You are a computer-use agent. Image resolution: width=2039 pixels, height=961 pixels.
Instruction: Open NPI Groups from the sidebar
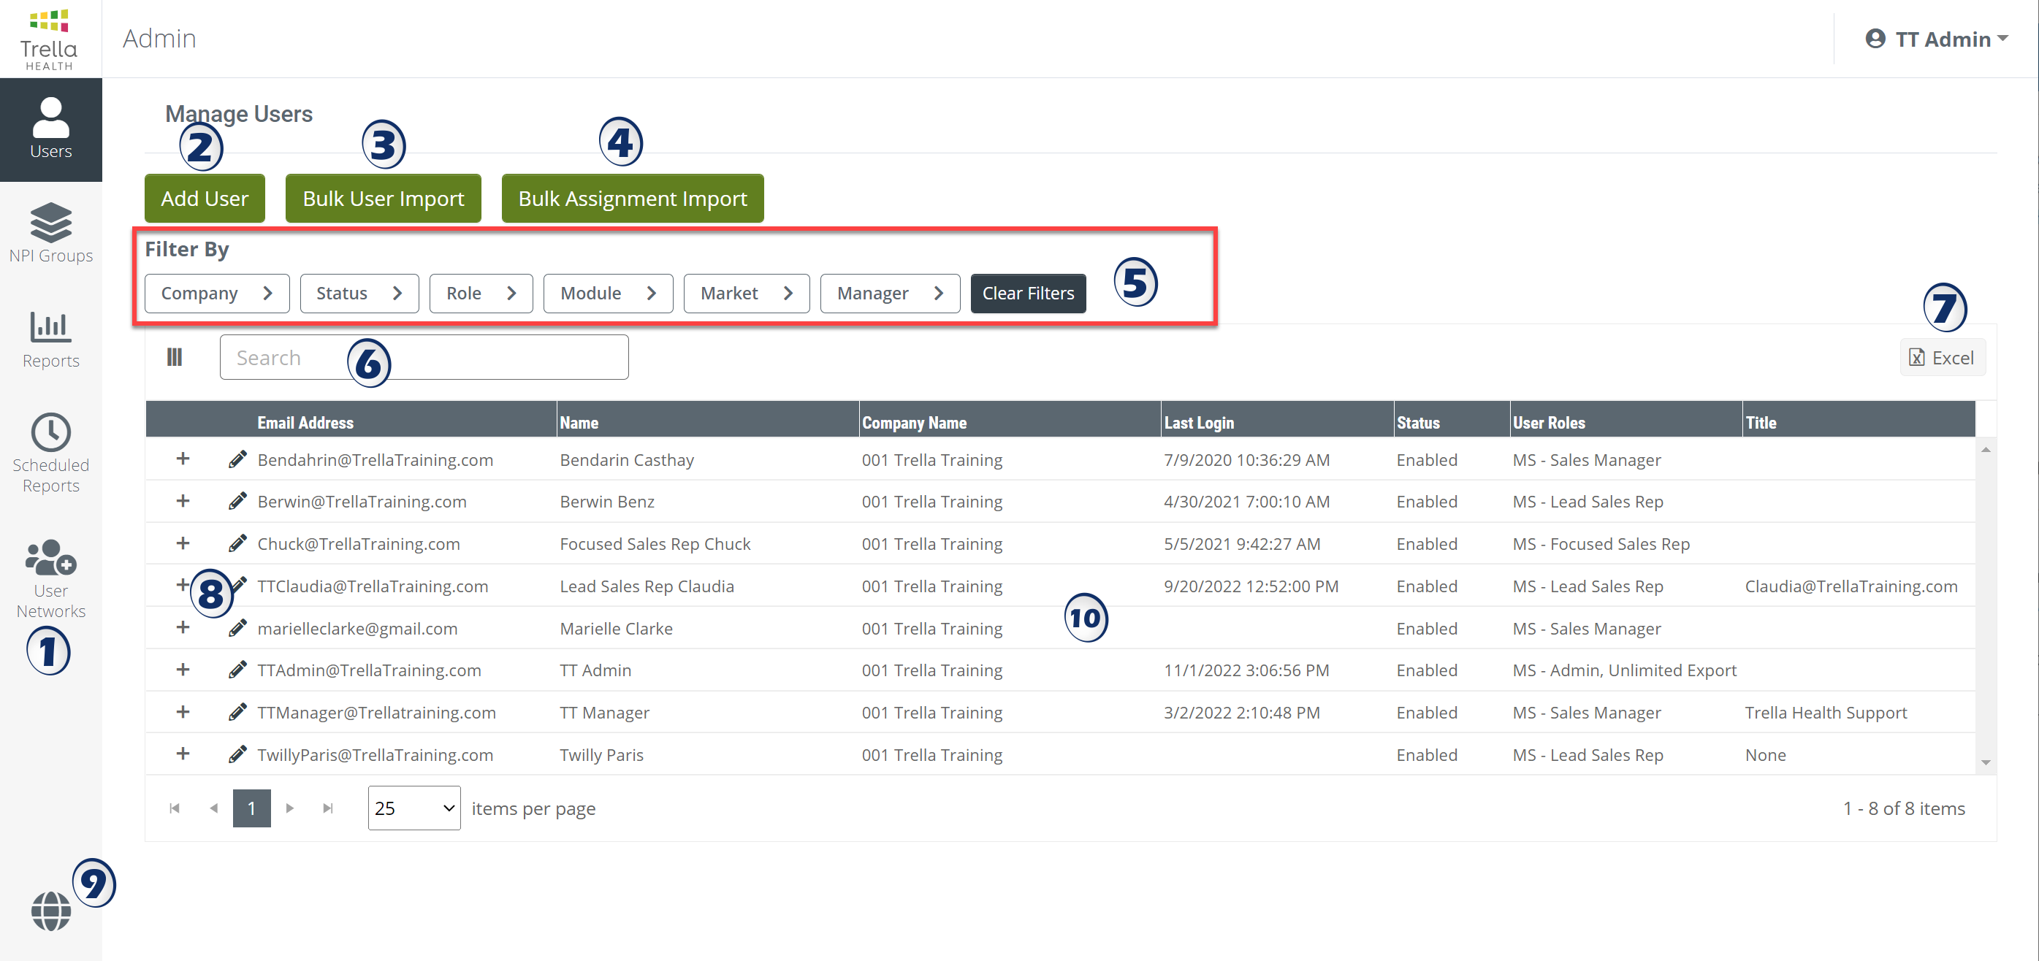pyautogui.click(x=50, y=234)
